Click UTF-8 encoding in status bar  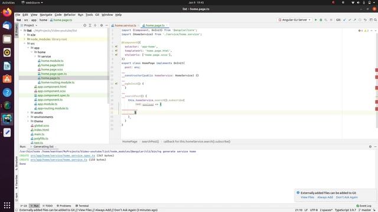[314, 210]
